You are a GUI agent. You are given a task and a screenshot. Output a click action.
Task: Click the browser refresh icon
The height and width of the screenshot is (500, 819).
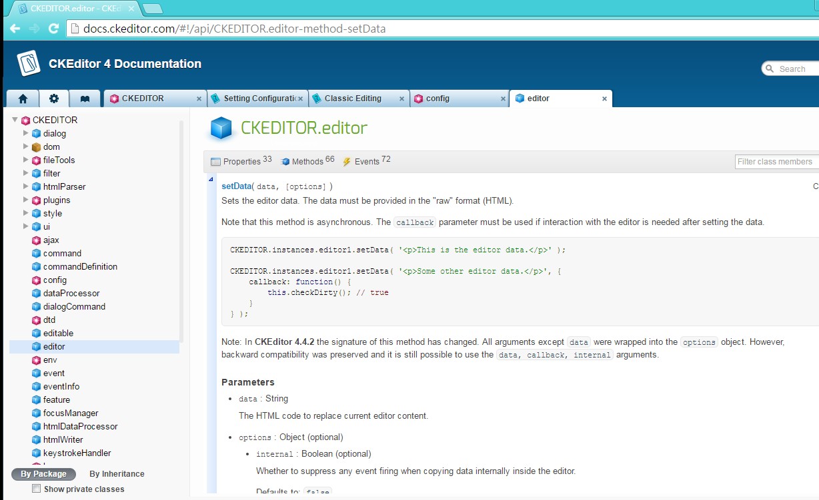pos(53,29)
